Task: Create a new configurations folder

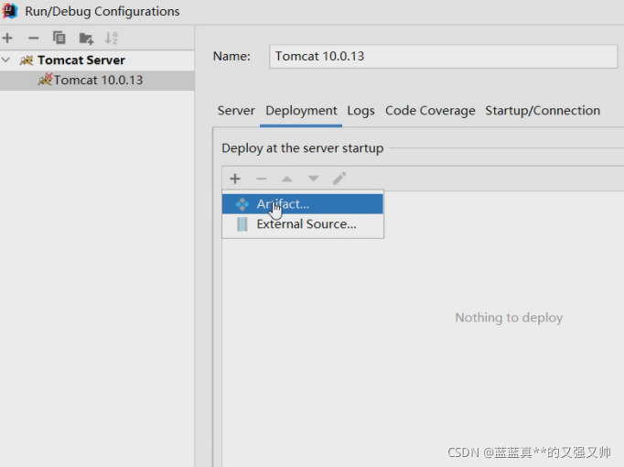Action: (x=86, y=38)
